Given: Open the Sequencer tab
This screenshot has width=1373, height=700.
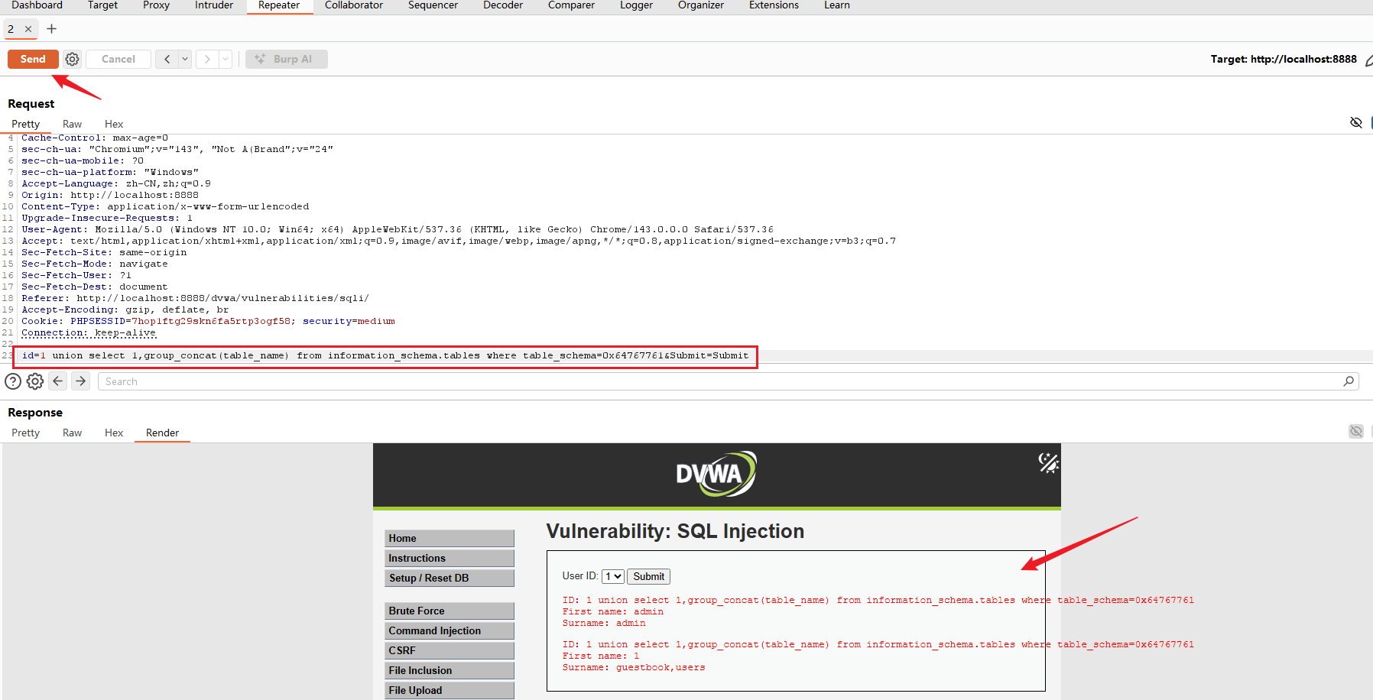Looking at the screenshot, I should click(x=433, y=5).
